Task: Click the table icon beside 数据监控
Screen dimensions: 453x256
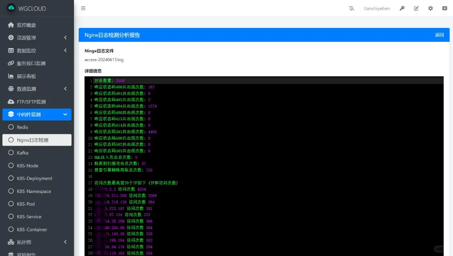Action: pyautogui.click(x=11, y=51)
